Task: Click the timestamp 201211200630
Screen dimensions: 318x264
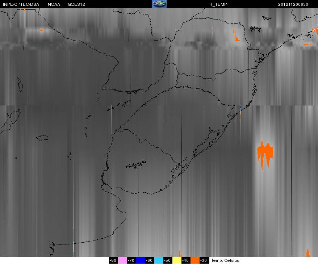Action: [293, 4]
